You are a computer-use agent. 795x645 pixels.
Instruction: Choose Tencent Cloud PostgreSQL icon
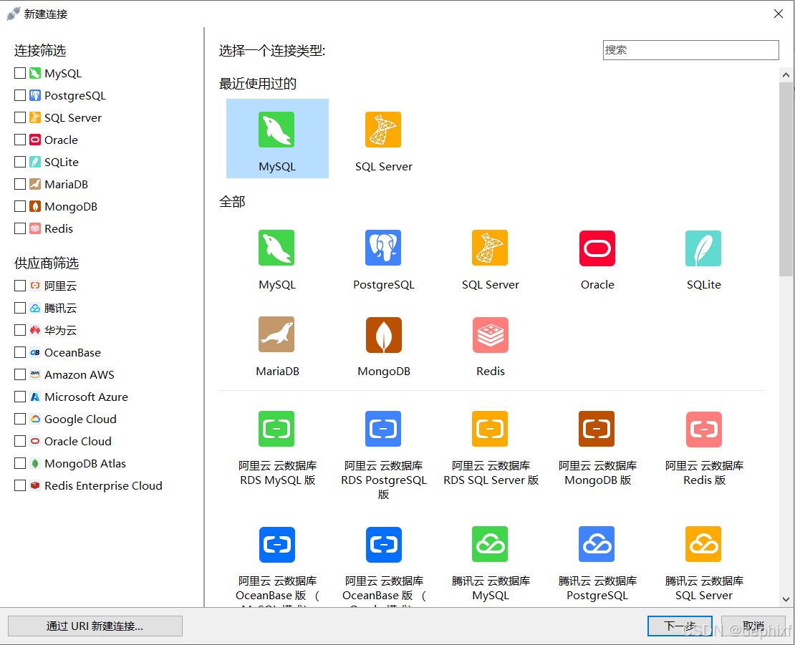click(x=597, y=544)
